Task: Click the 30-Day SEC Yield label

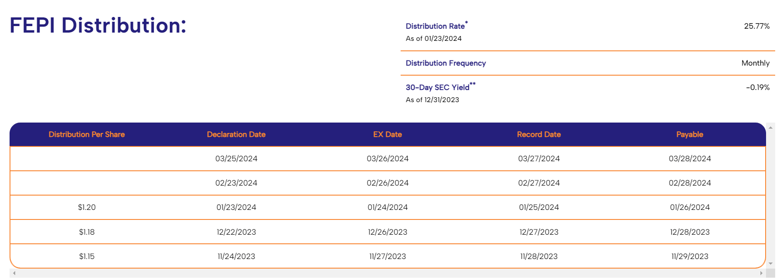Action: [x=437, y=87]
